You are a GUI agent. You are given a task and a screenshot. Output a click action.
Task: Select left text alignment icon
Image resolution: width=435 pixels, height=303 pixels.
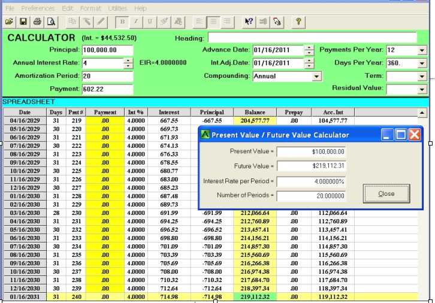(200, 22)
